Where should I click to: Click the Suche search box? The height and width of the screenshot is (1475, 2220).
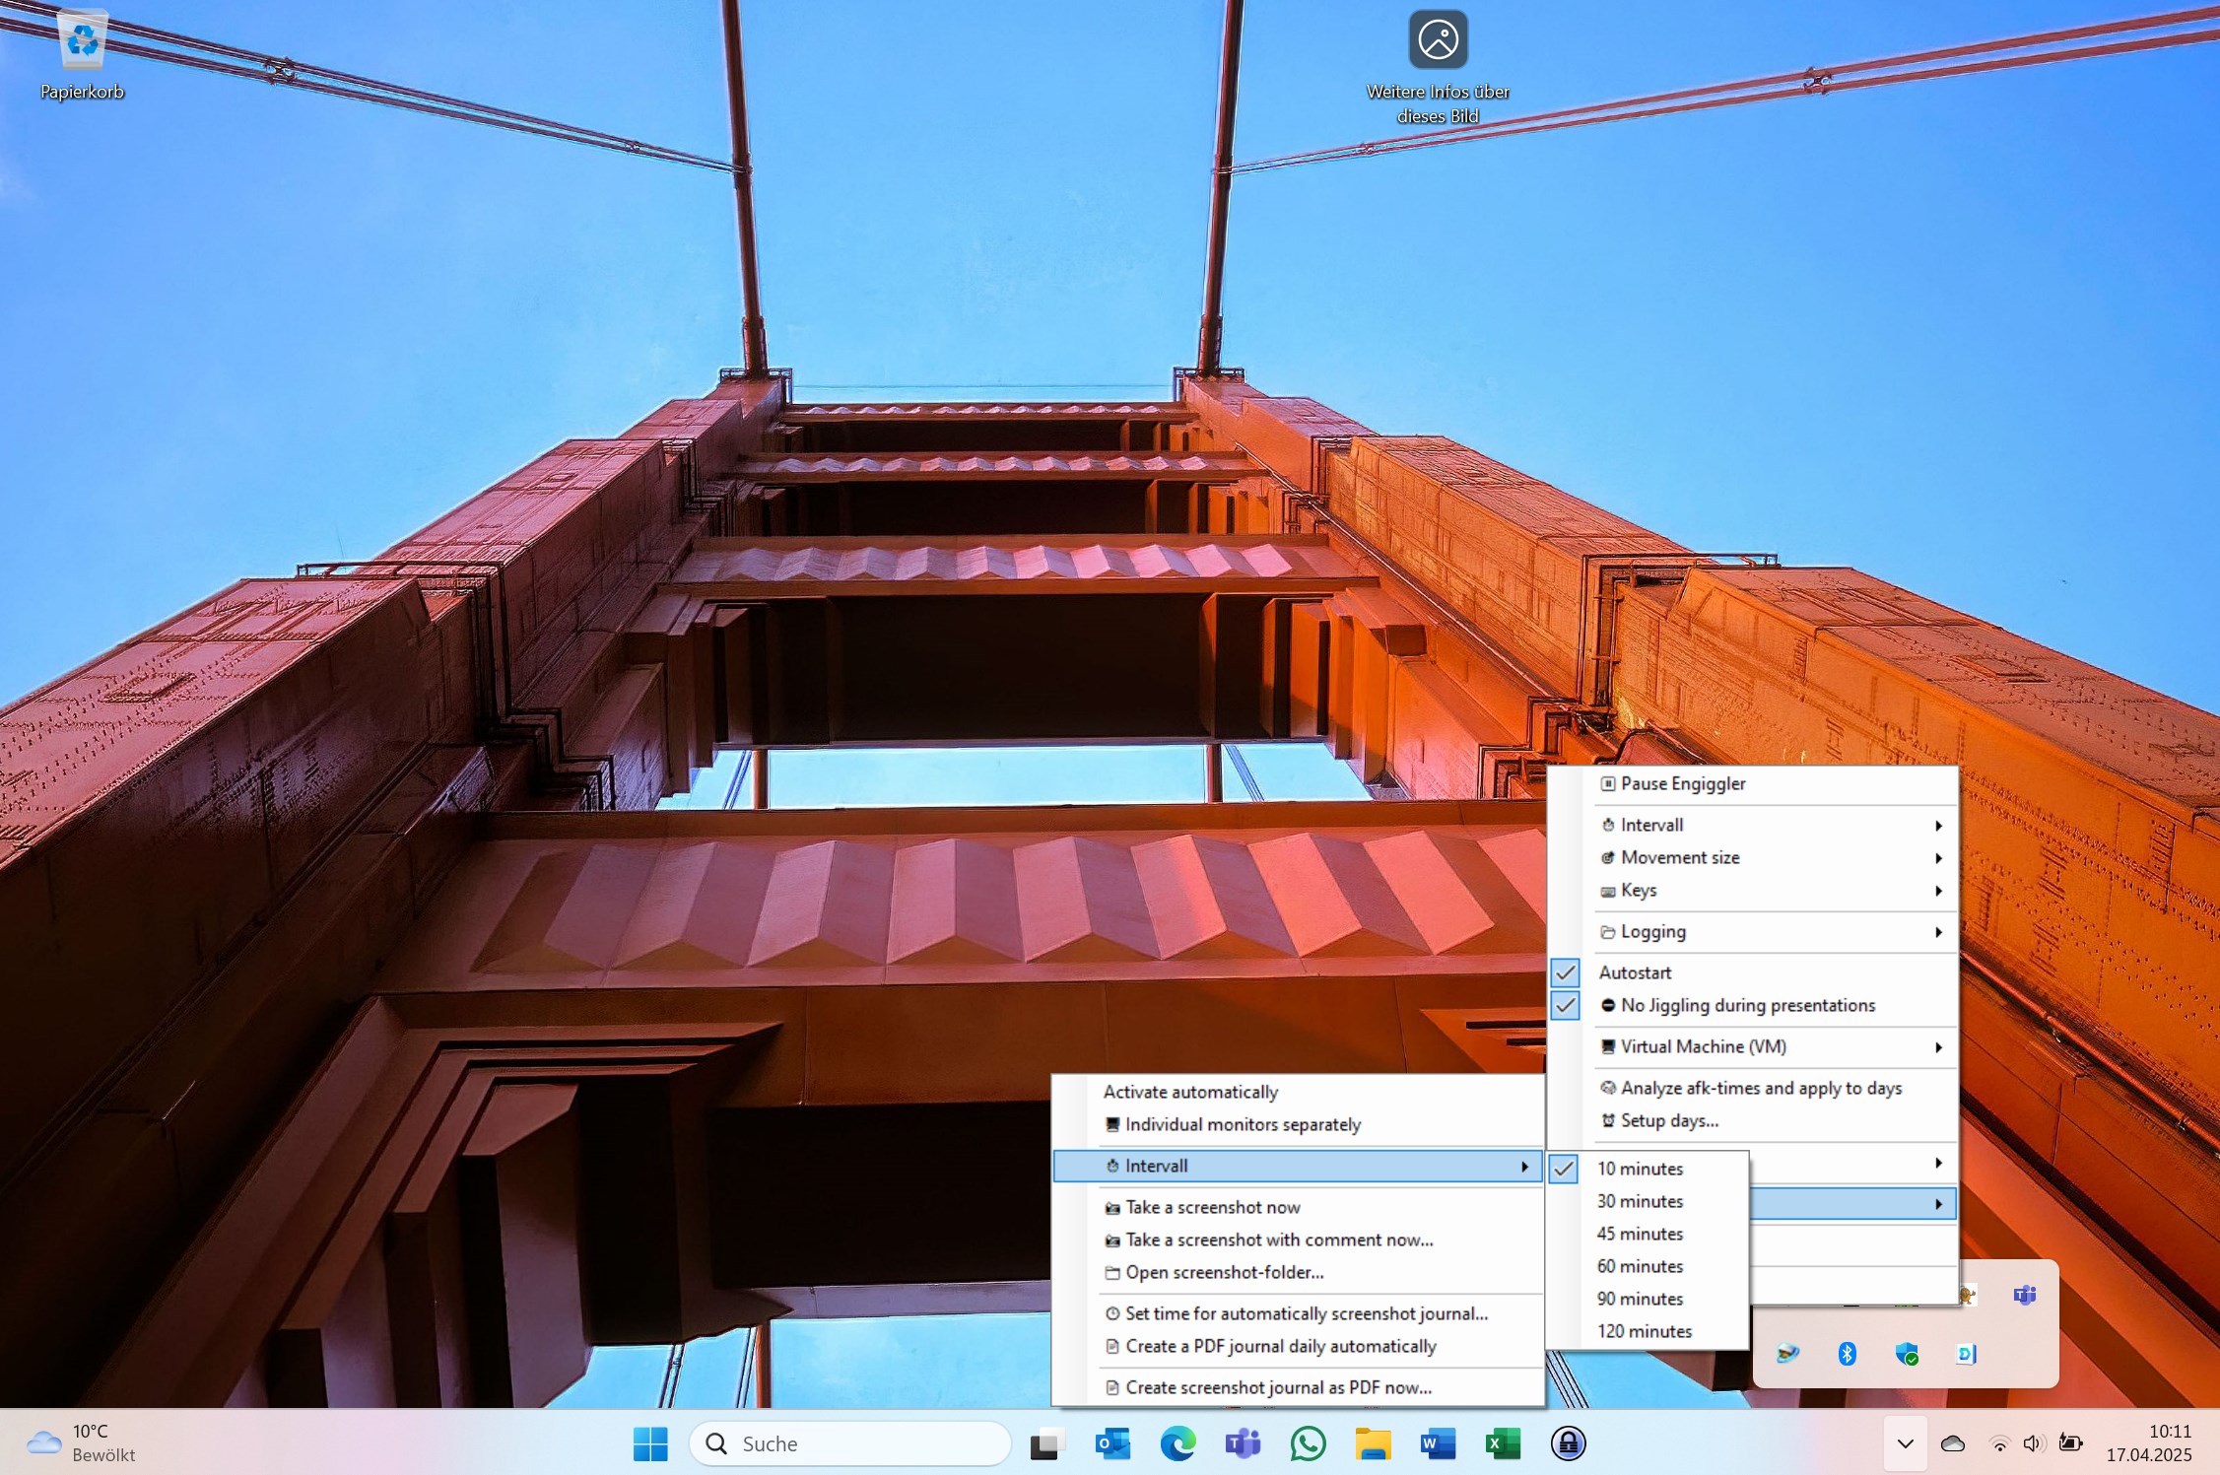(x=849, y=1443)
